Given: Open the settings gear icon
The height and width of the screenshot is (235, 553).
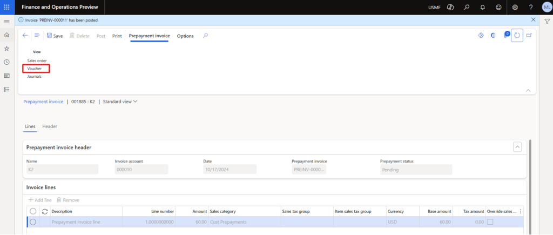Looking at the screenshot, I should point(515,7).
